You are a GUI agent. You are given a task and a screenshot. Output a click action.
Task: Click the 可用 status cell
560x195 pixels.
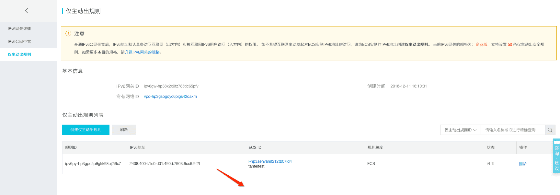click(490, 164)
